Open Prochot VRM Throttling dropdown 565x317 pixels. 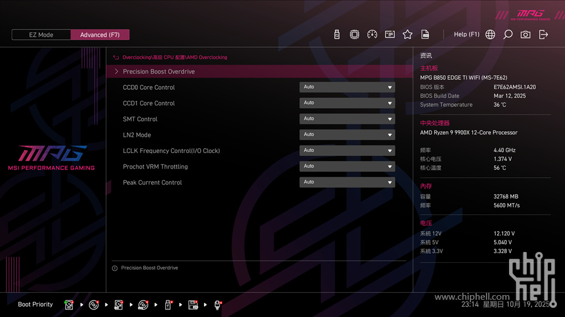tap(347, 166)
